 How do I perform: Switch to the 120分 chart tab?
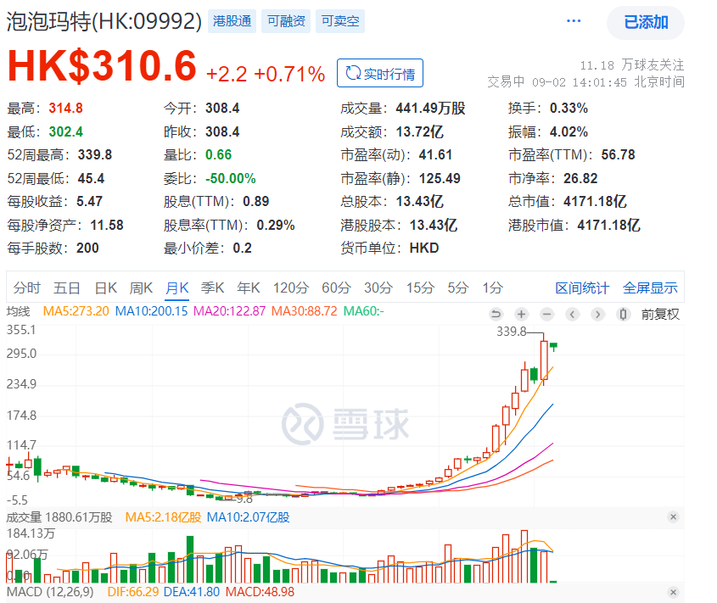(x=291, y=288)
